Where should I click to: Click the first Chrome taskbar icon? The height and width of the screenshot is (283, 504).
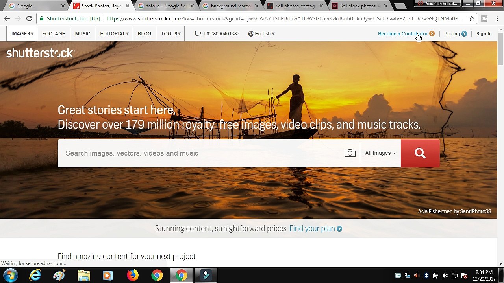coord(157,275)
